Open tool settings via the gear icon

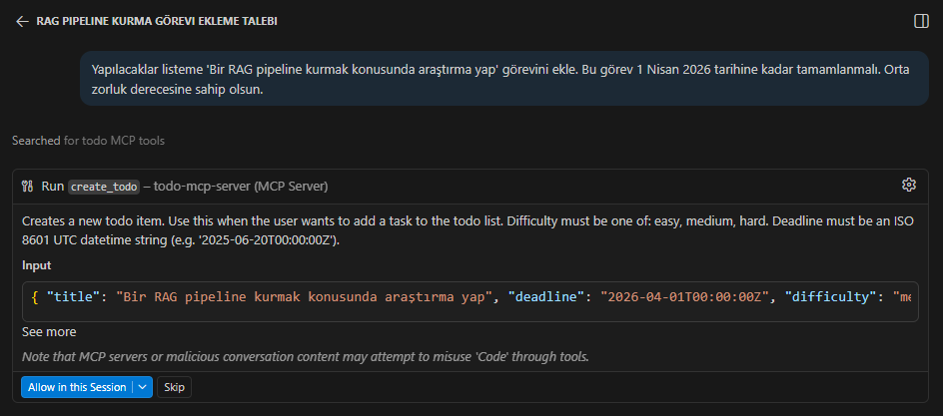tap(908, 185)
